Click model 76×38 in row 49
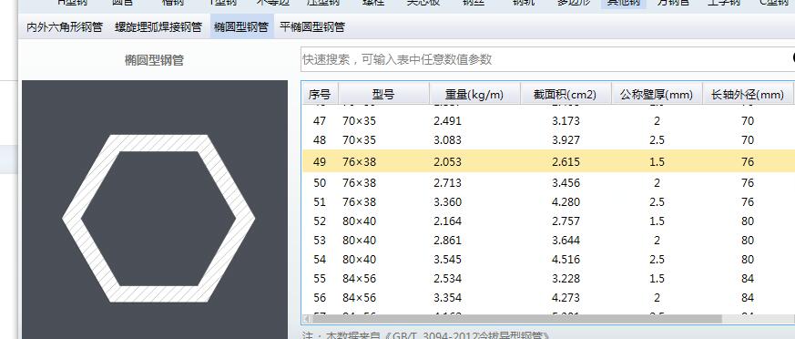 tap(360, 162)
